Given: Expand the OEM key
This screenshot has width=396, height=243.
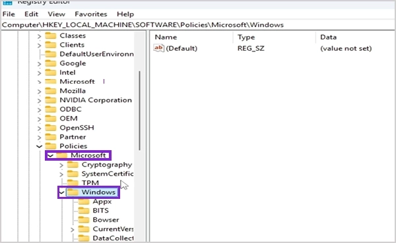Looking at the screenshot, I should 39,119.
